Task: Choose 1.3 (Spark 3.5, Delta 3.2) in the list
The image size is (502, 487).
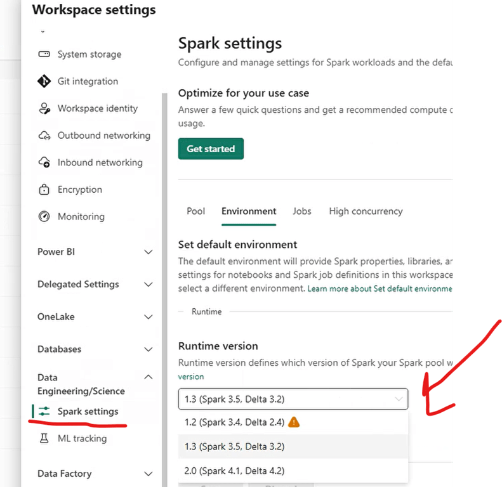Action: pyautogui.click(x=293, y=446)
